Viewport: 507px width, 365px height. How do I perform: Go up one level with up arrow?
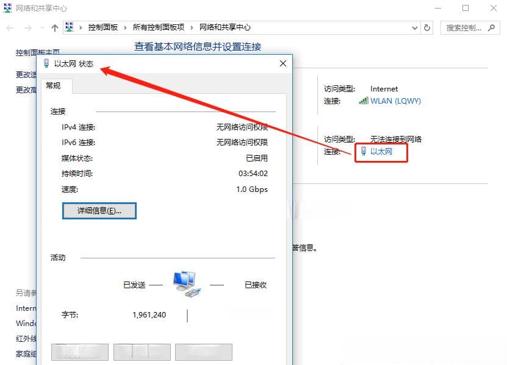(55, 28)
